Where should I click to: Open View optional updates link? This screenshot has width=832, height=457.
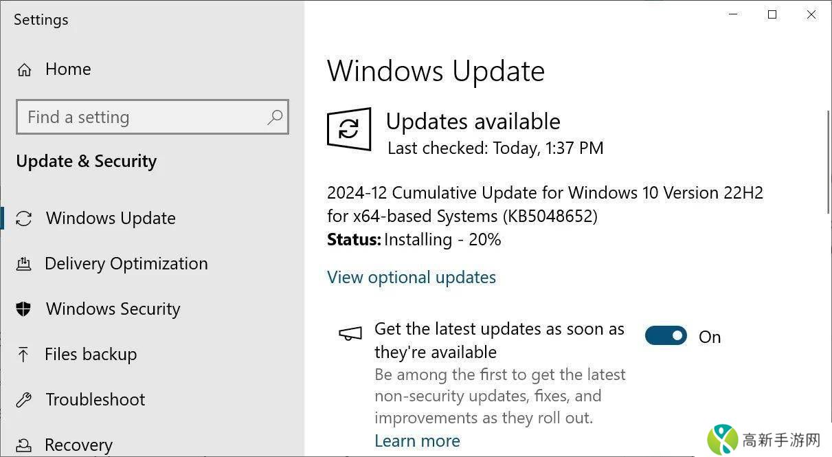click(x=411, y=278)
